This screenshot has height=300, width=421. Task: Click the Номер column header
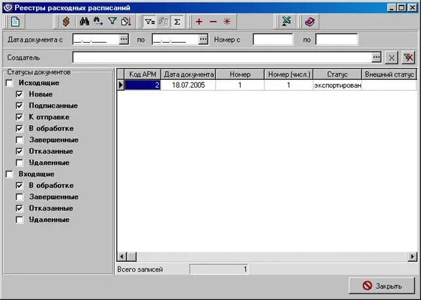coord(240,74)
